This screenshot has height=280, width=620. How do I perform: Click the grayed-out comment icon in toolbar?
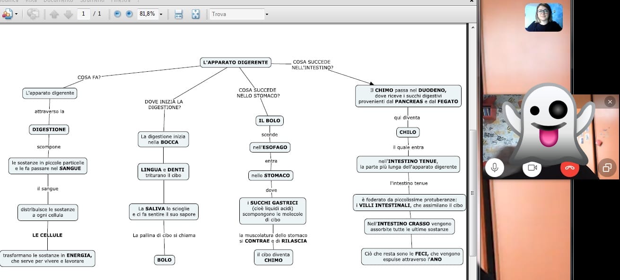point(33,14)
